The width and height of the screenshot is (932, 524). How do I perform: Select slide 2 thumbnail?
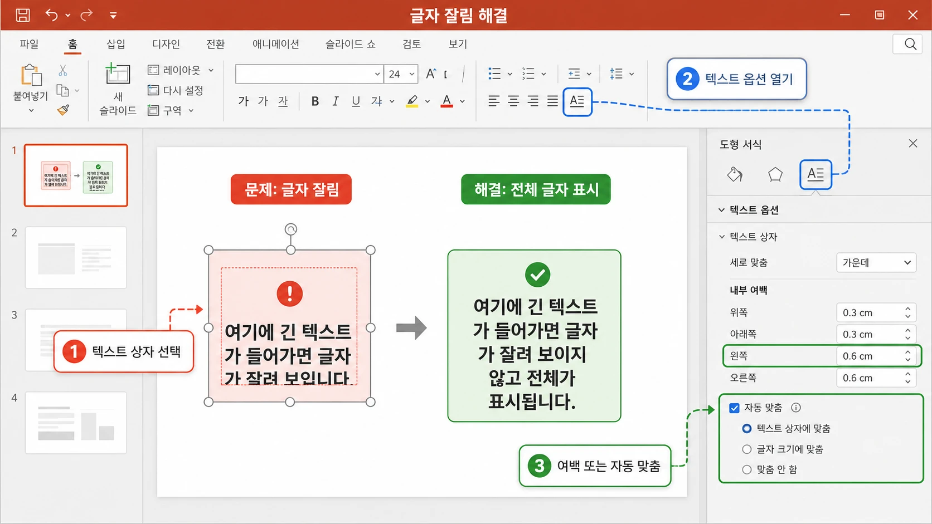[x=76, y=257]
